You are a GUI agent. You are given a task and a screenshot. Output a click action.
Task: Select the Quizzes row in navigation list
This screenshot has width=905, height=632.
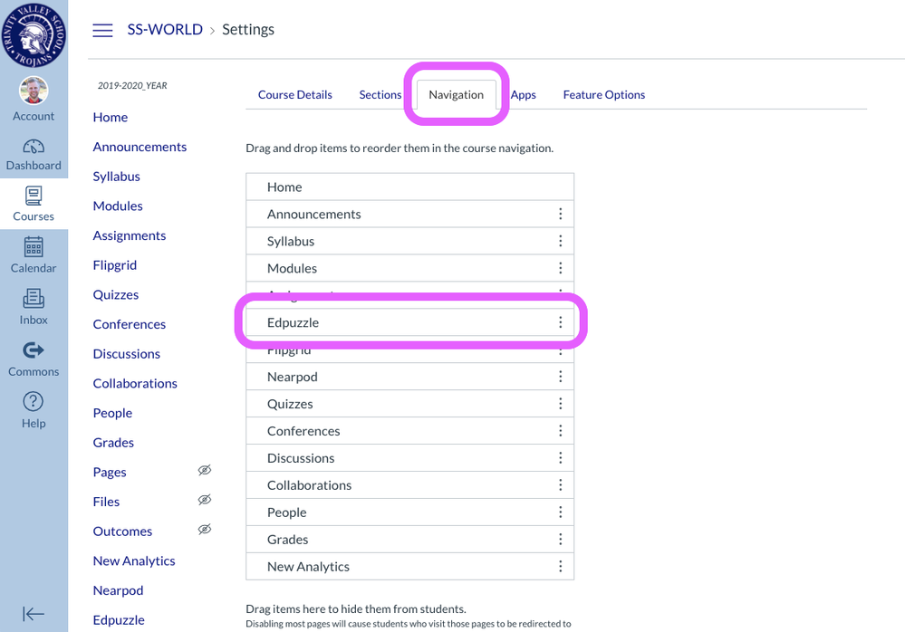[290, 404]
